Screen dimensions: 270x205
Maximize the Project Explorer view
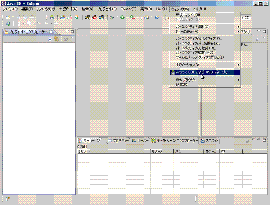72,31
